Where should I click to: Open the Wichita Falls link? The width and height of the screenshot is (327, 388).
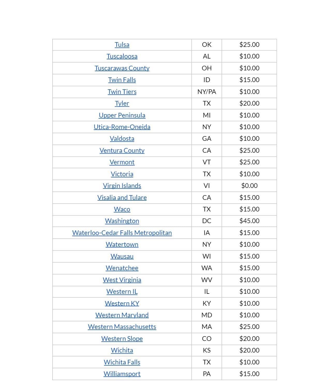click(x=122, y=362)
